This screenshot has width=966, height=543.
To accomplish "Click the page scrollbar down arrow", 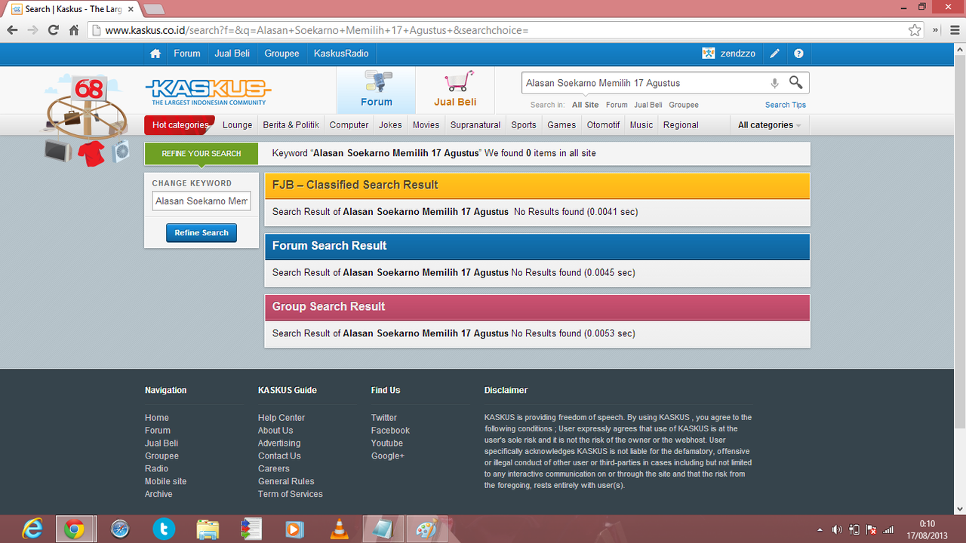I will (959, 509).
